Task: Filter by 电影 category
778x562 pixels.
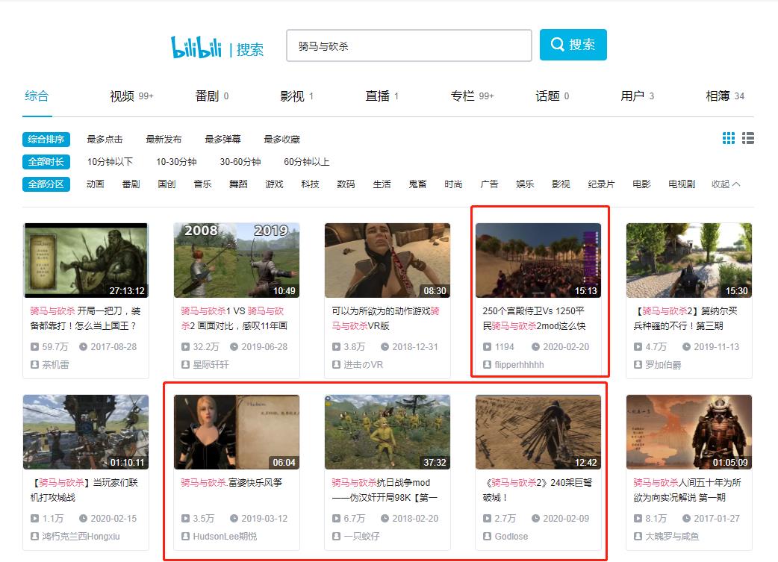Action: coord(641,184)
